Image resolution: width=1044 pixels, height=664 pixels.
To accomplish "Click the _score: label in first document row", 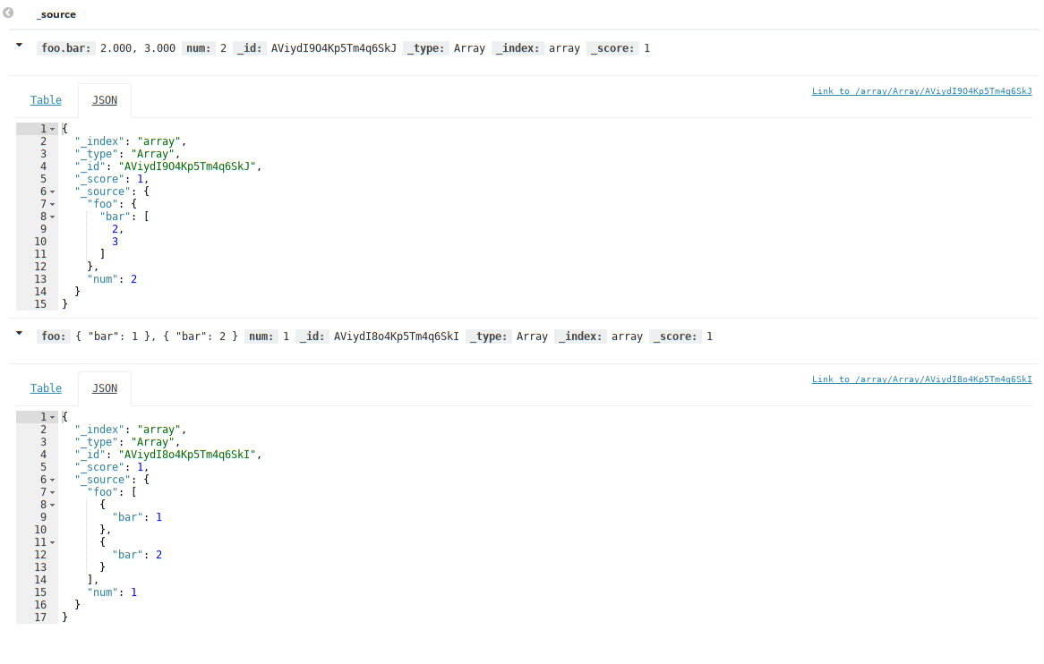I will (612, 48).
